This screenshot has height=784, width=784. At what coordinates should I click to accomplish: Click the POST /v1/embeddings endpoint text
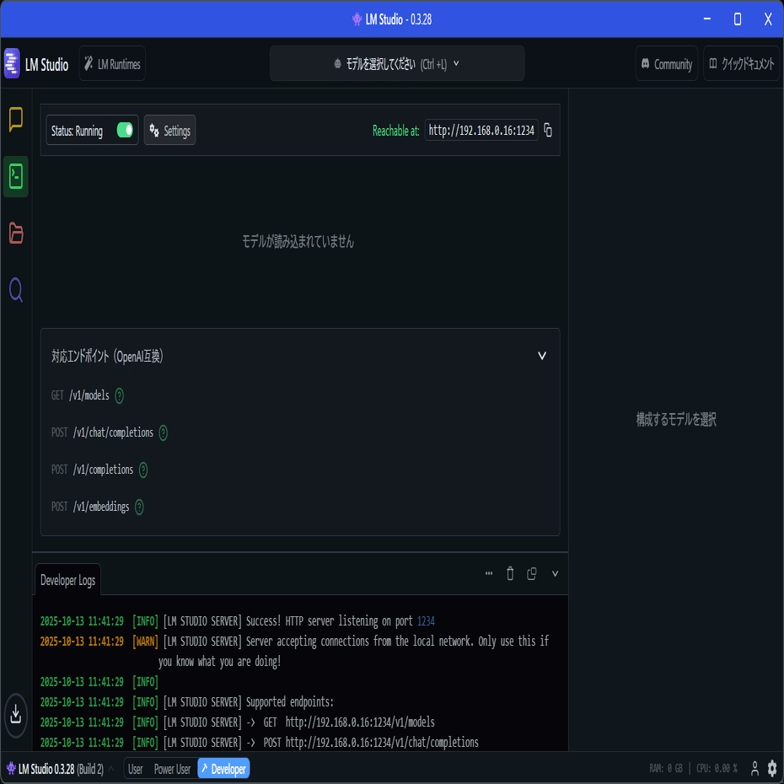coord(90,507)
